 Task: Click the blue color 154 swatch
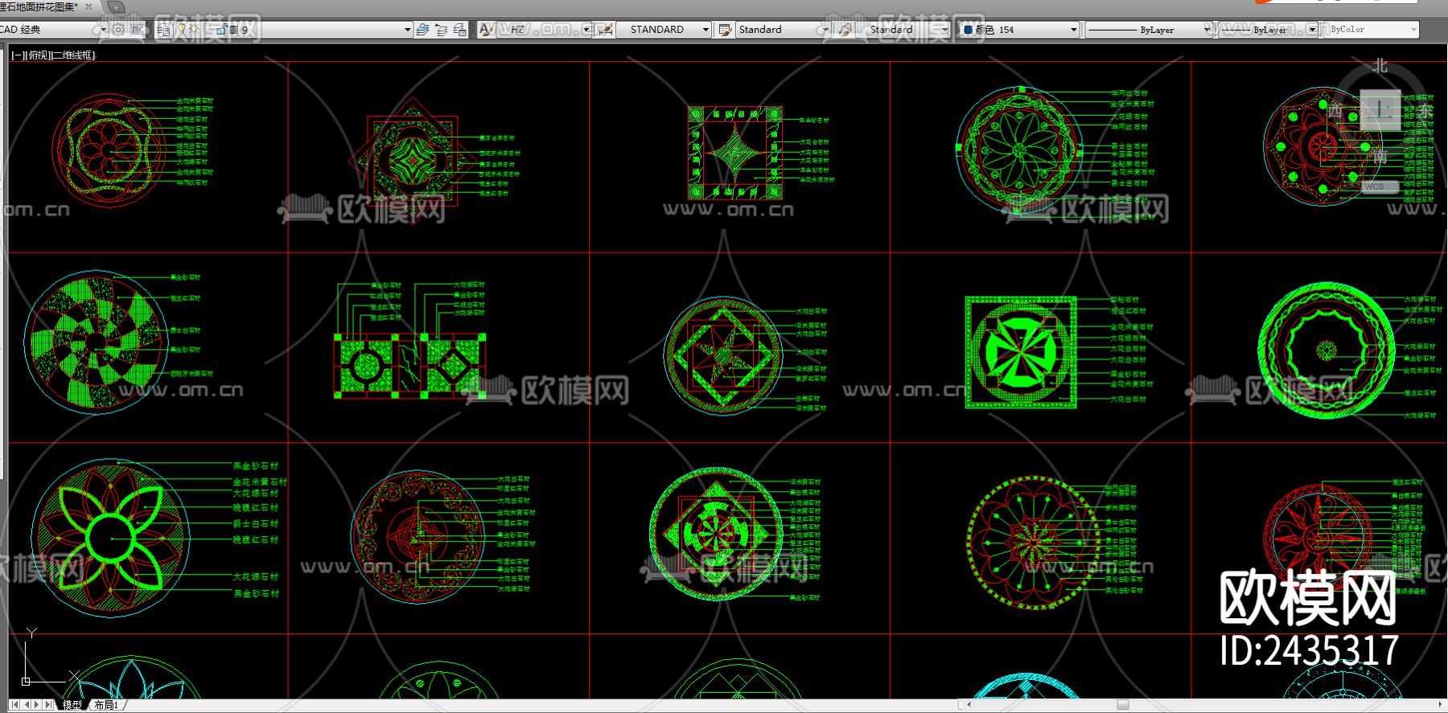pos(968,30)
